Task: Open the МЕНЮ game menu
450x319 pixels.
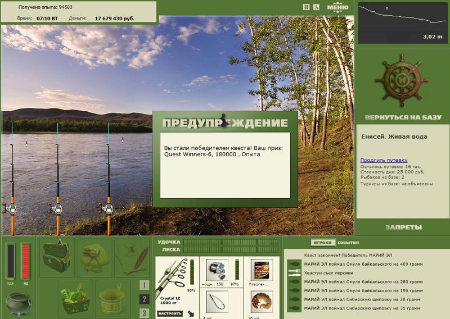Action: [x=338, y=7]
